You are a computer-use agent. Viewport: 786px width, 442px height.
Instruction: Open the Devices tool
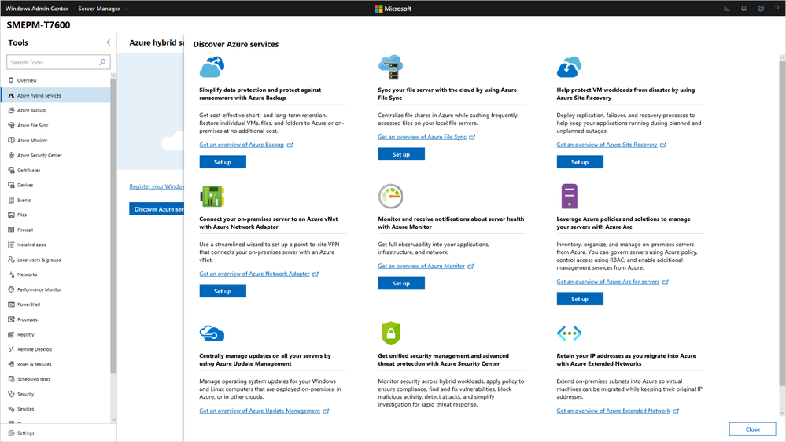[56, 185]
